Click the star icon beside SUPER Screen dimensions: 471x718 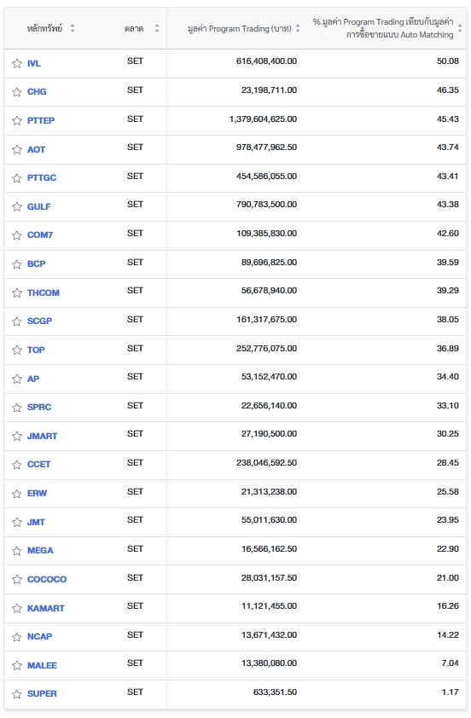point(17,694)
